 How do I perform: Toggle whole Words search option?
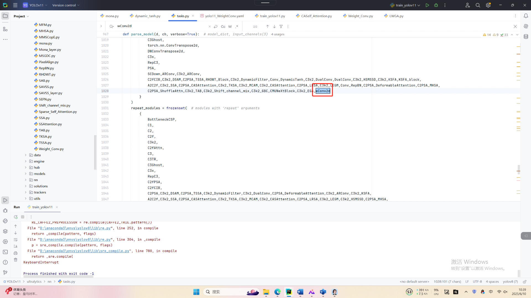(x=230, y=26)
